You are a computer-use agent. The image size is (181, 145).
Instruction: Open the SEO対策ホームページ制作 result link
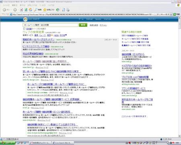coord(52,99)
